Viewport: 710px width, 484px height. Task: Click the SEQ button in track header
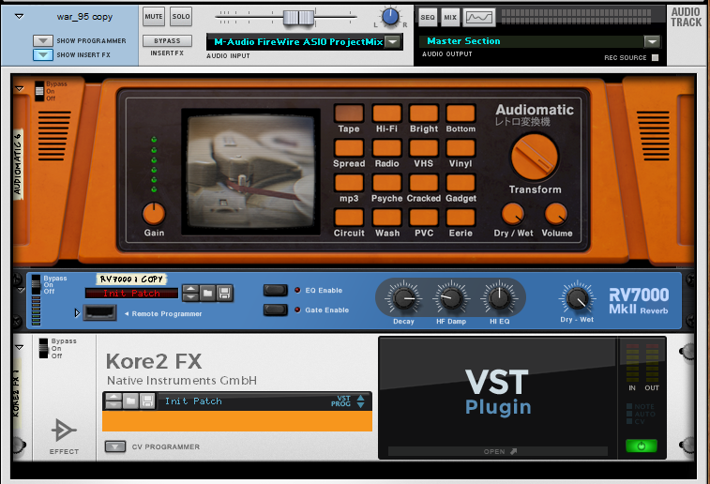pos(428,18)
